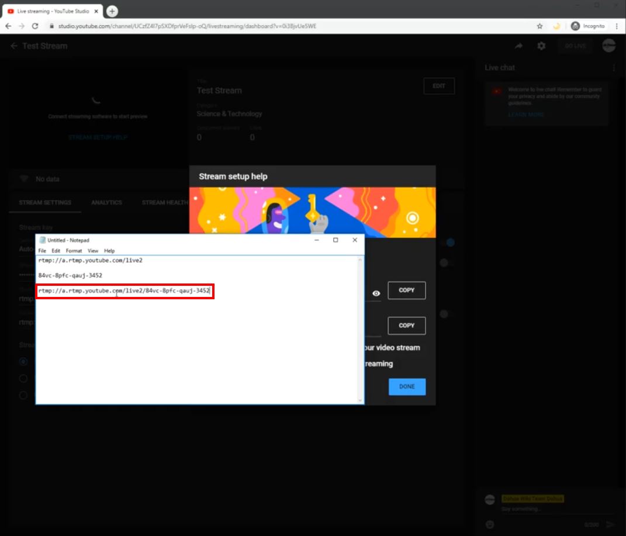Image resolution: width=626 pixels, height=536 pixels.
Task: Open emoji picker in live chat
Action: [x=490, y=524]
